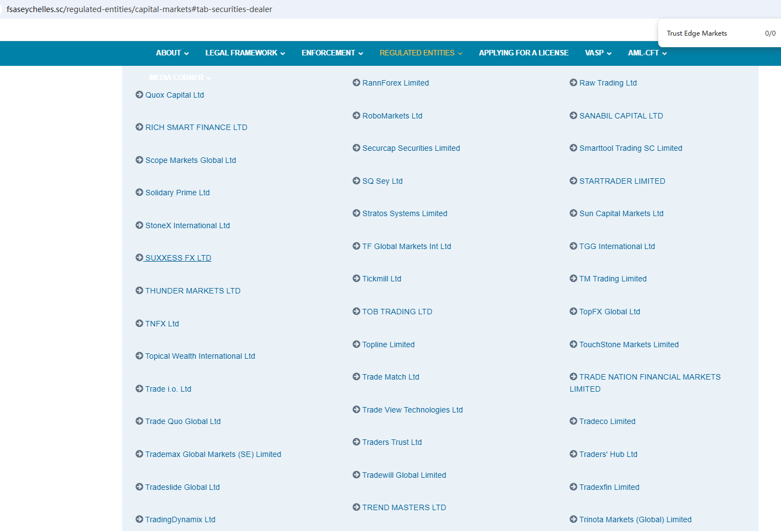
Task: Open the Trade Match Ltd link
Action: [390, 377]
